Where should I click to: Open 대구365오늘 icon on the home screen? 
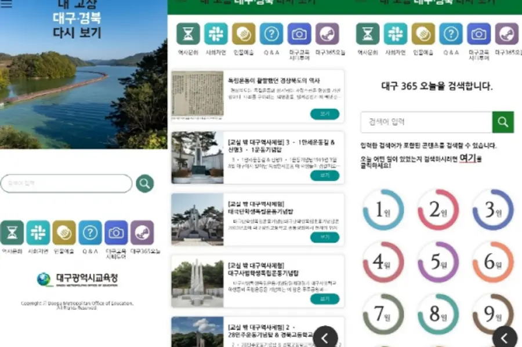142,232
